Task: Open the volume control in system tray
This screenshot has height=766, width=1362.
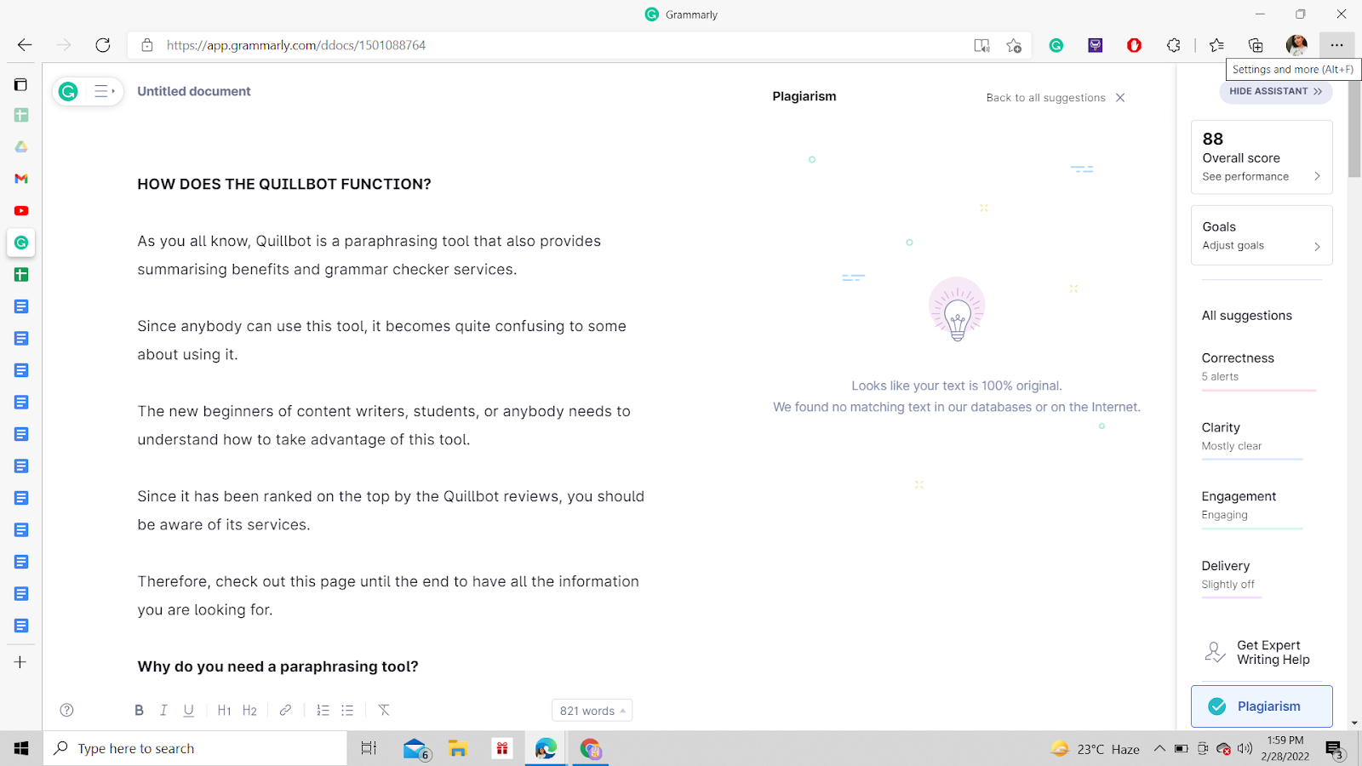Action: [1245, 749]
